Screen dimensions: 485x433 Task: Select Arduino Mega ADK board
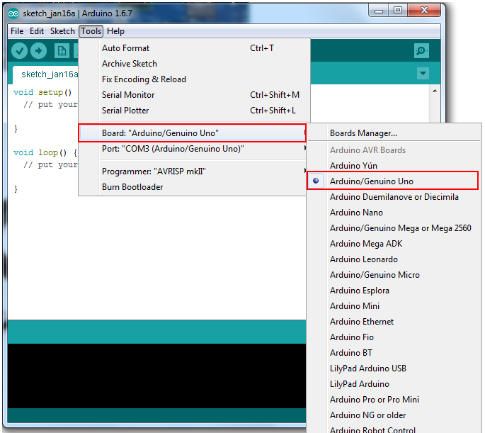click(x=394, y=244)
